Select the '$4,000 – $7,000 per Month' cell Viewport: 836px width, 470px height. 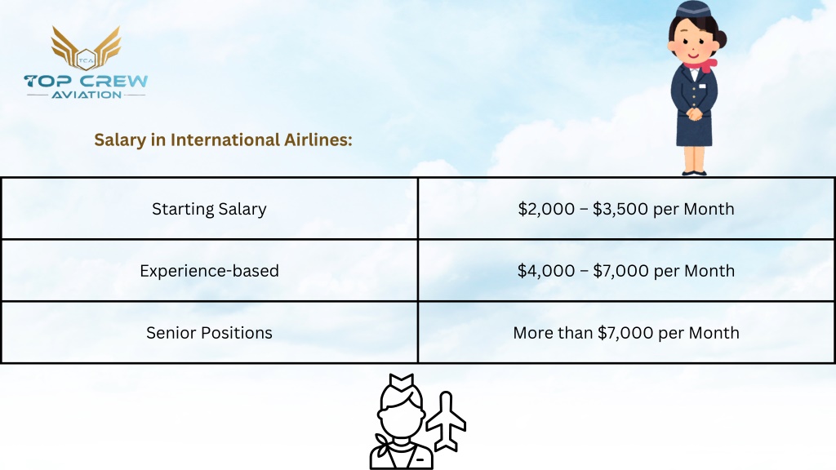pyautogui.click(x=626, y=270)
